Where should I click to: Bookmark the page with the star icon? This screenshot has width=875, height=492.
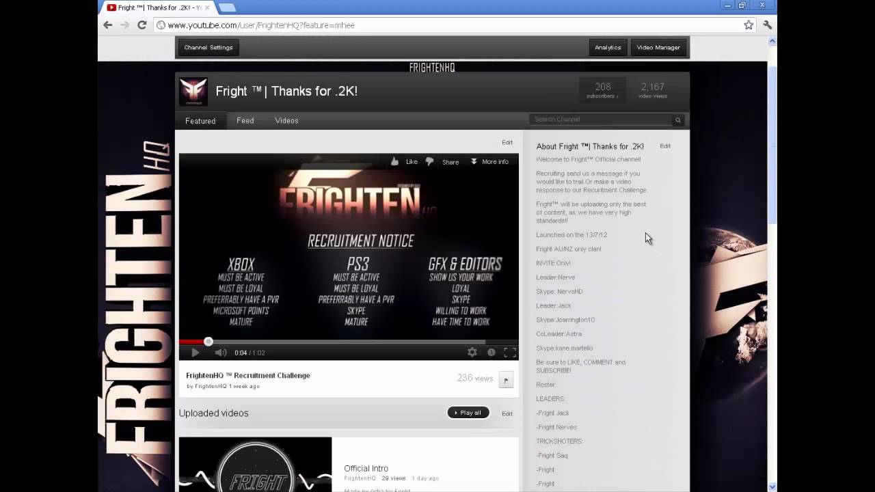point(749,25)
